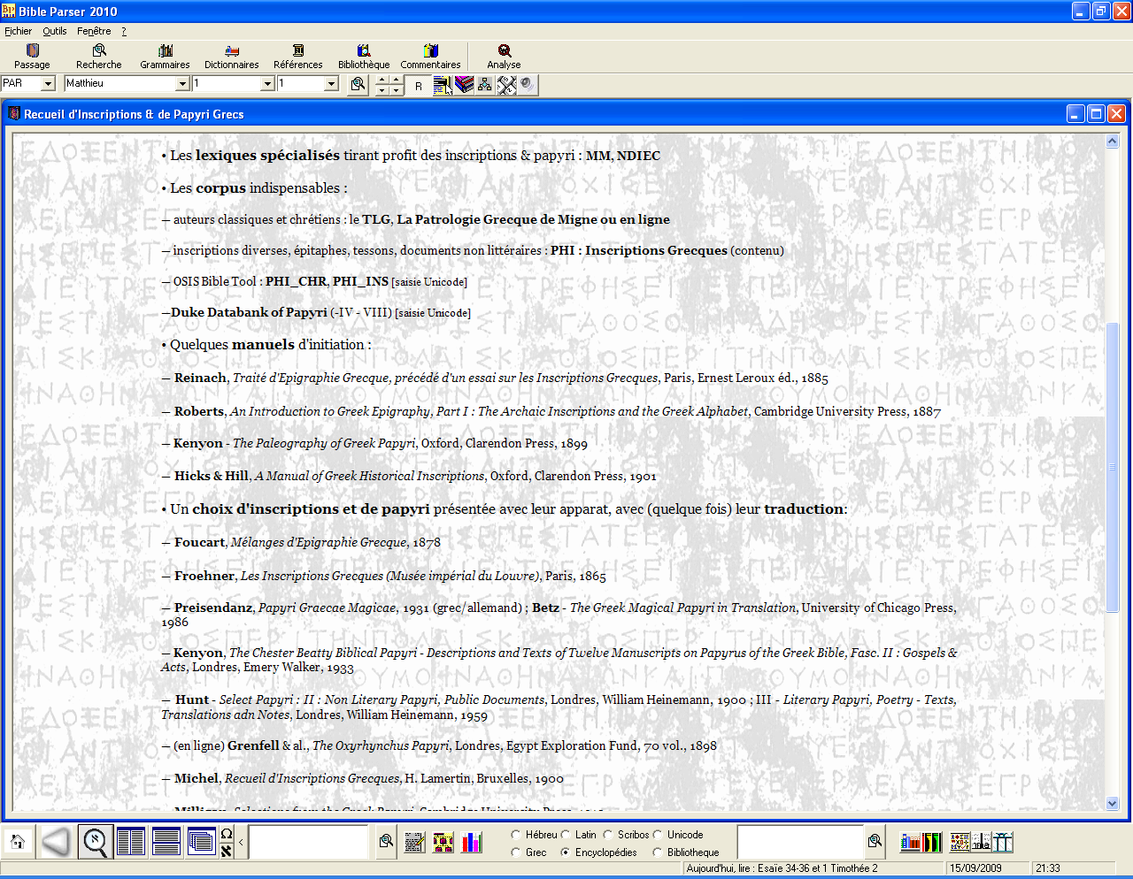Switch to cascaded windows layout view

coord(201,842)
